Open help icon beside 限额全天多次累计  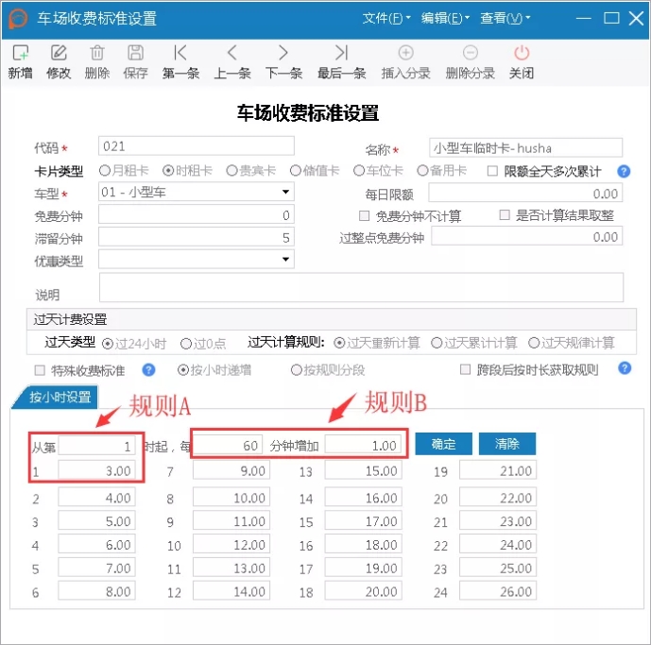tap(624, 172)
